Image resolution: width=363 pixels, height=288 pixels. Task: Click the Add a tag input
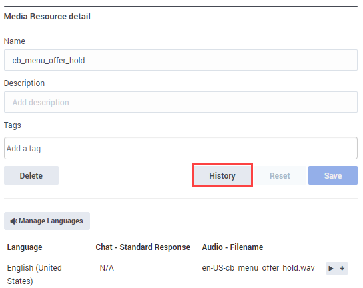(x=181, y=148)
